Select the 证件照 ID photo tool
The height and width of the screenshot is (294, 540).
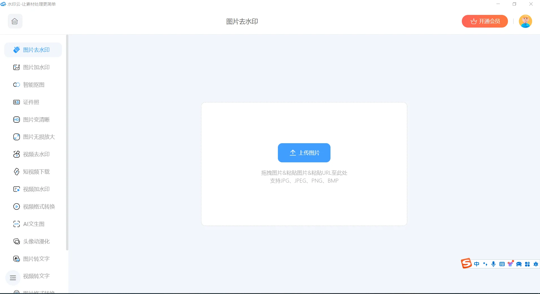point(31,102)
